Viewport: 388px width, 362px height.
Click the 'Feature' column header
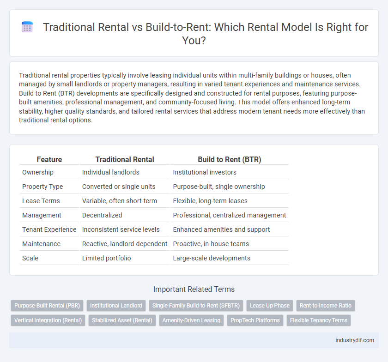point(49,159)
